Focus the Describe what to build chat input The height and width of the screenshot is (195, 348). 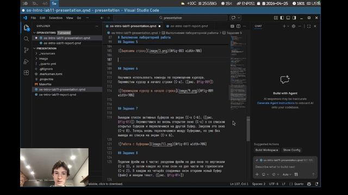tap(285, 167)
